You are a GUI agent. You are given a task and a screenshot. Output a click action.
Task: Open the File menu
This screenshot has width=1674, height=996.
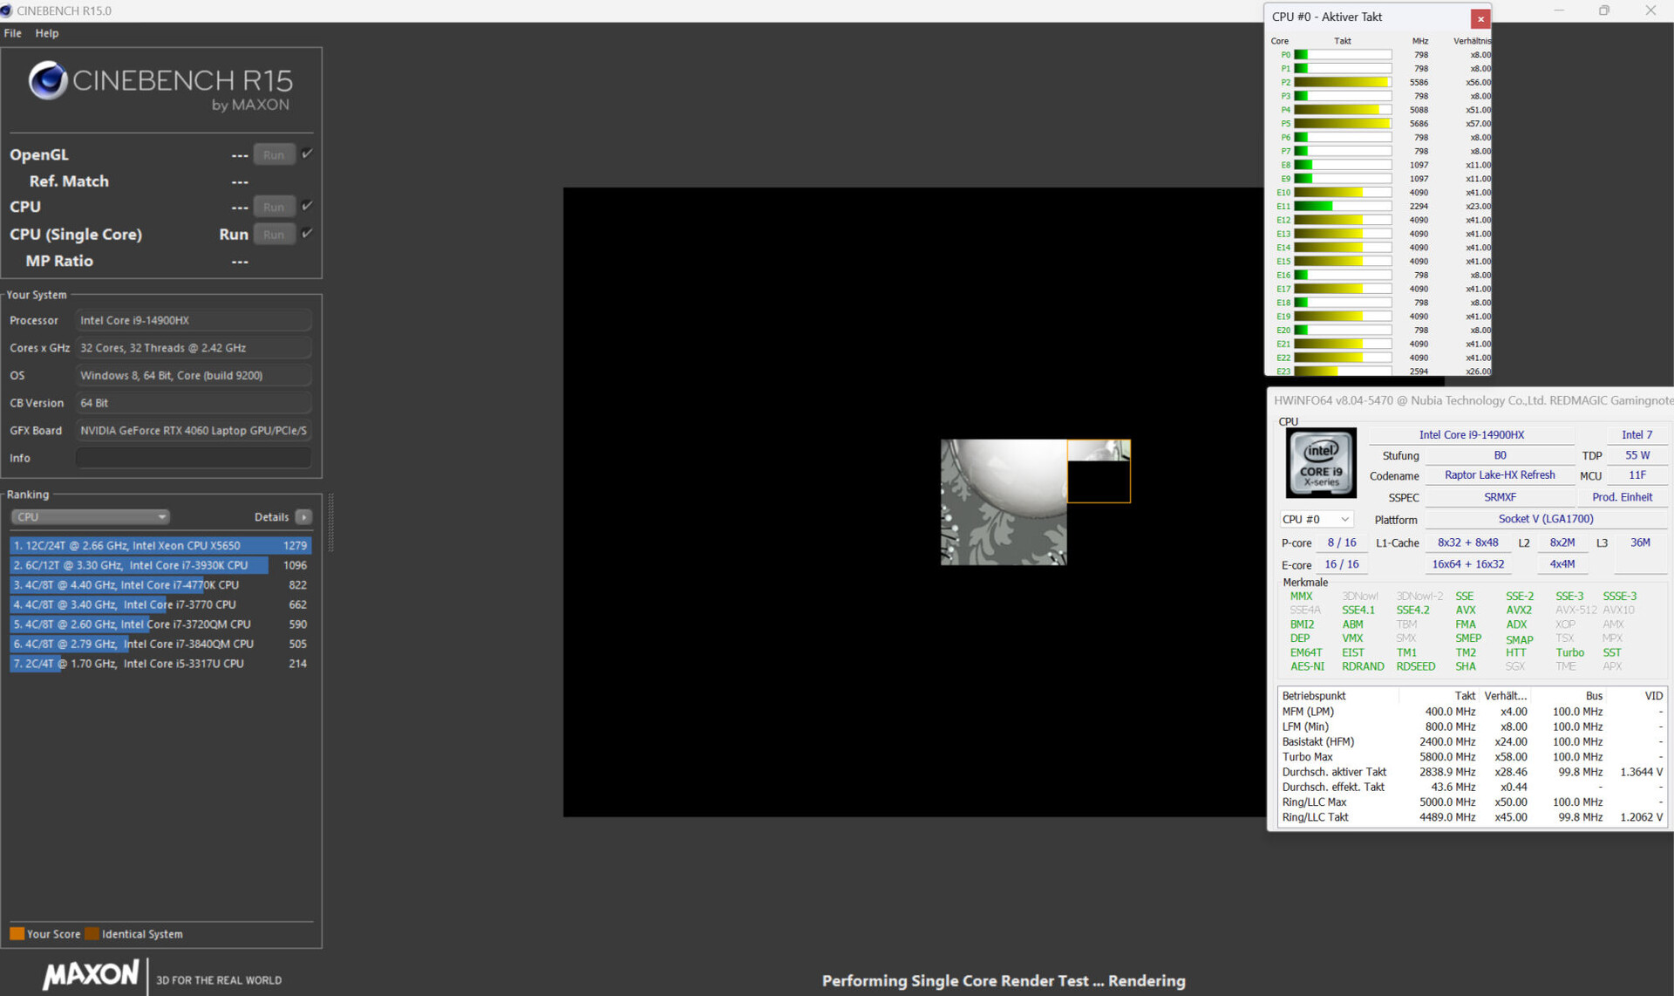tap(12, 33)
